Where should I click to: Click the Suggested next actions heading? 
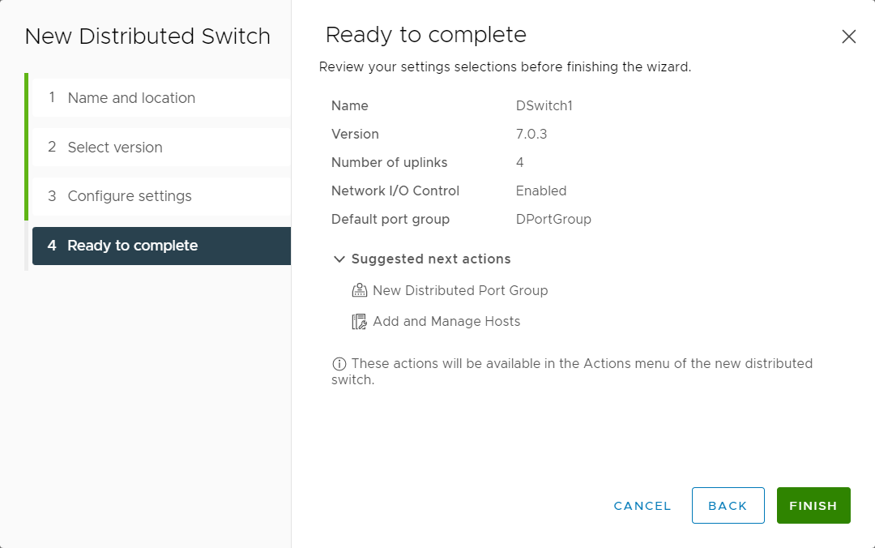(431, 259)
